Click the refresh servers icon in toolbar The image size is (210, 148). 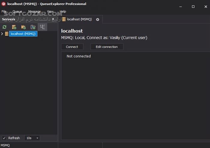[x=4, y=27]
